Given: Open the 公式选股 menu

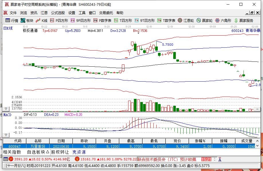Looking at the screenshot, I should [x=58, y=13].
